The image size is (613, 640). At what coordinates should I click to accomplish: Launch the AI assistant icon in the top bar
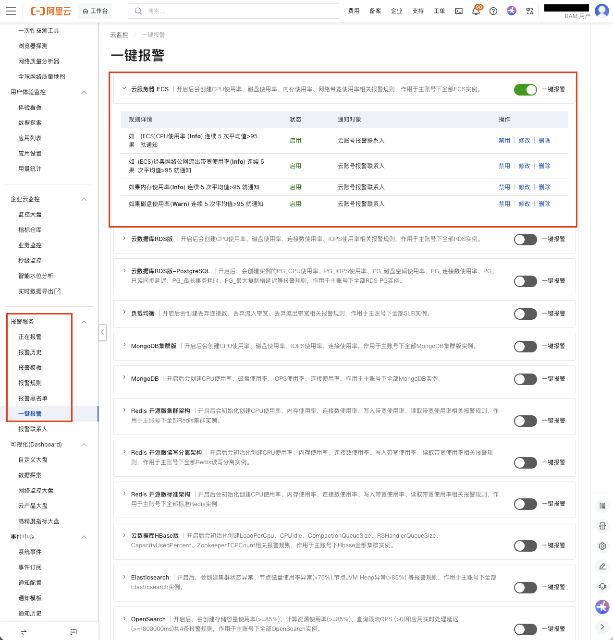[x=511, y=11]
